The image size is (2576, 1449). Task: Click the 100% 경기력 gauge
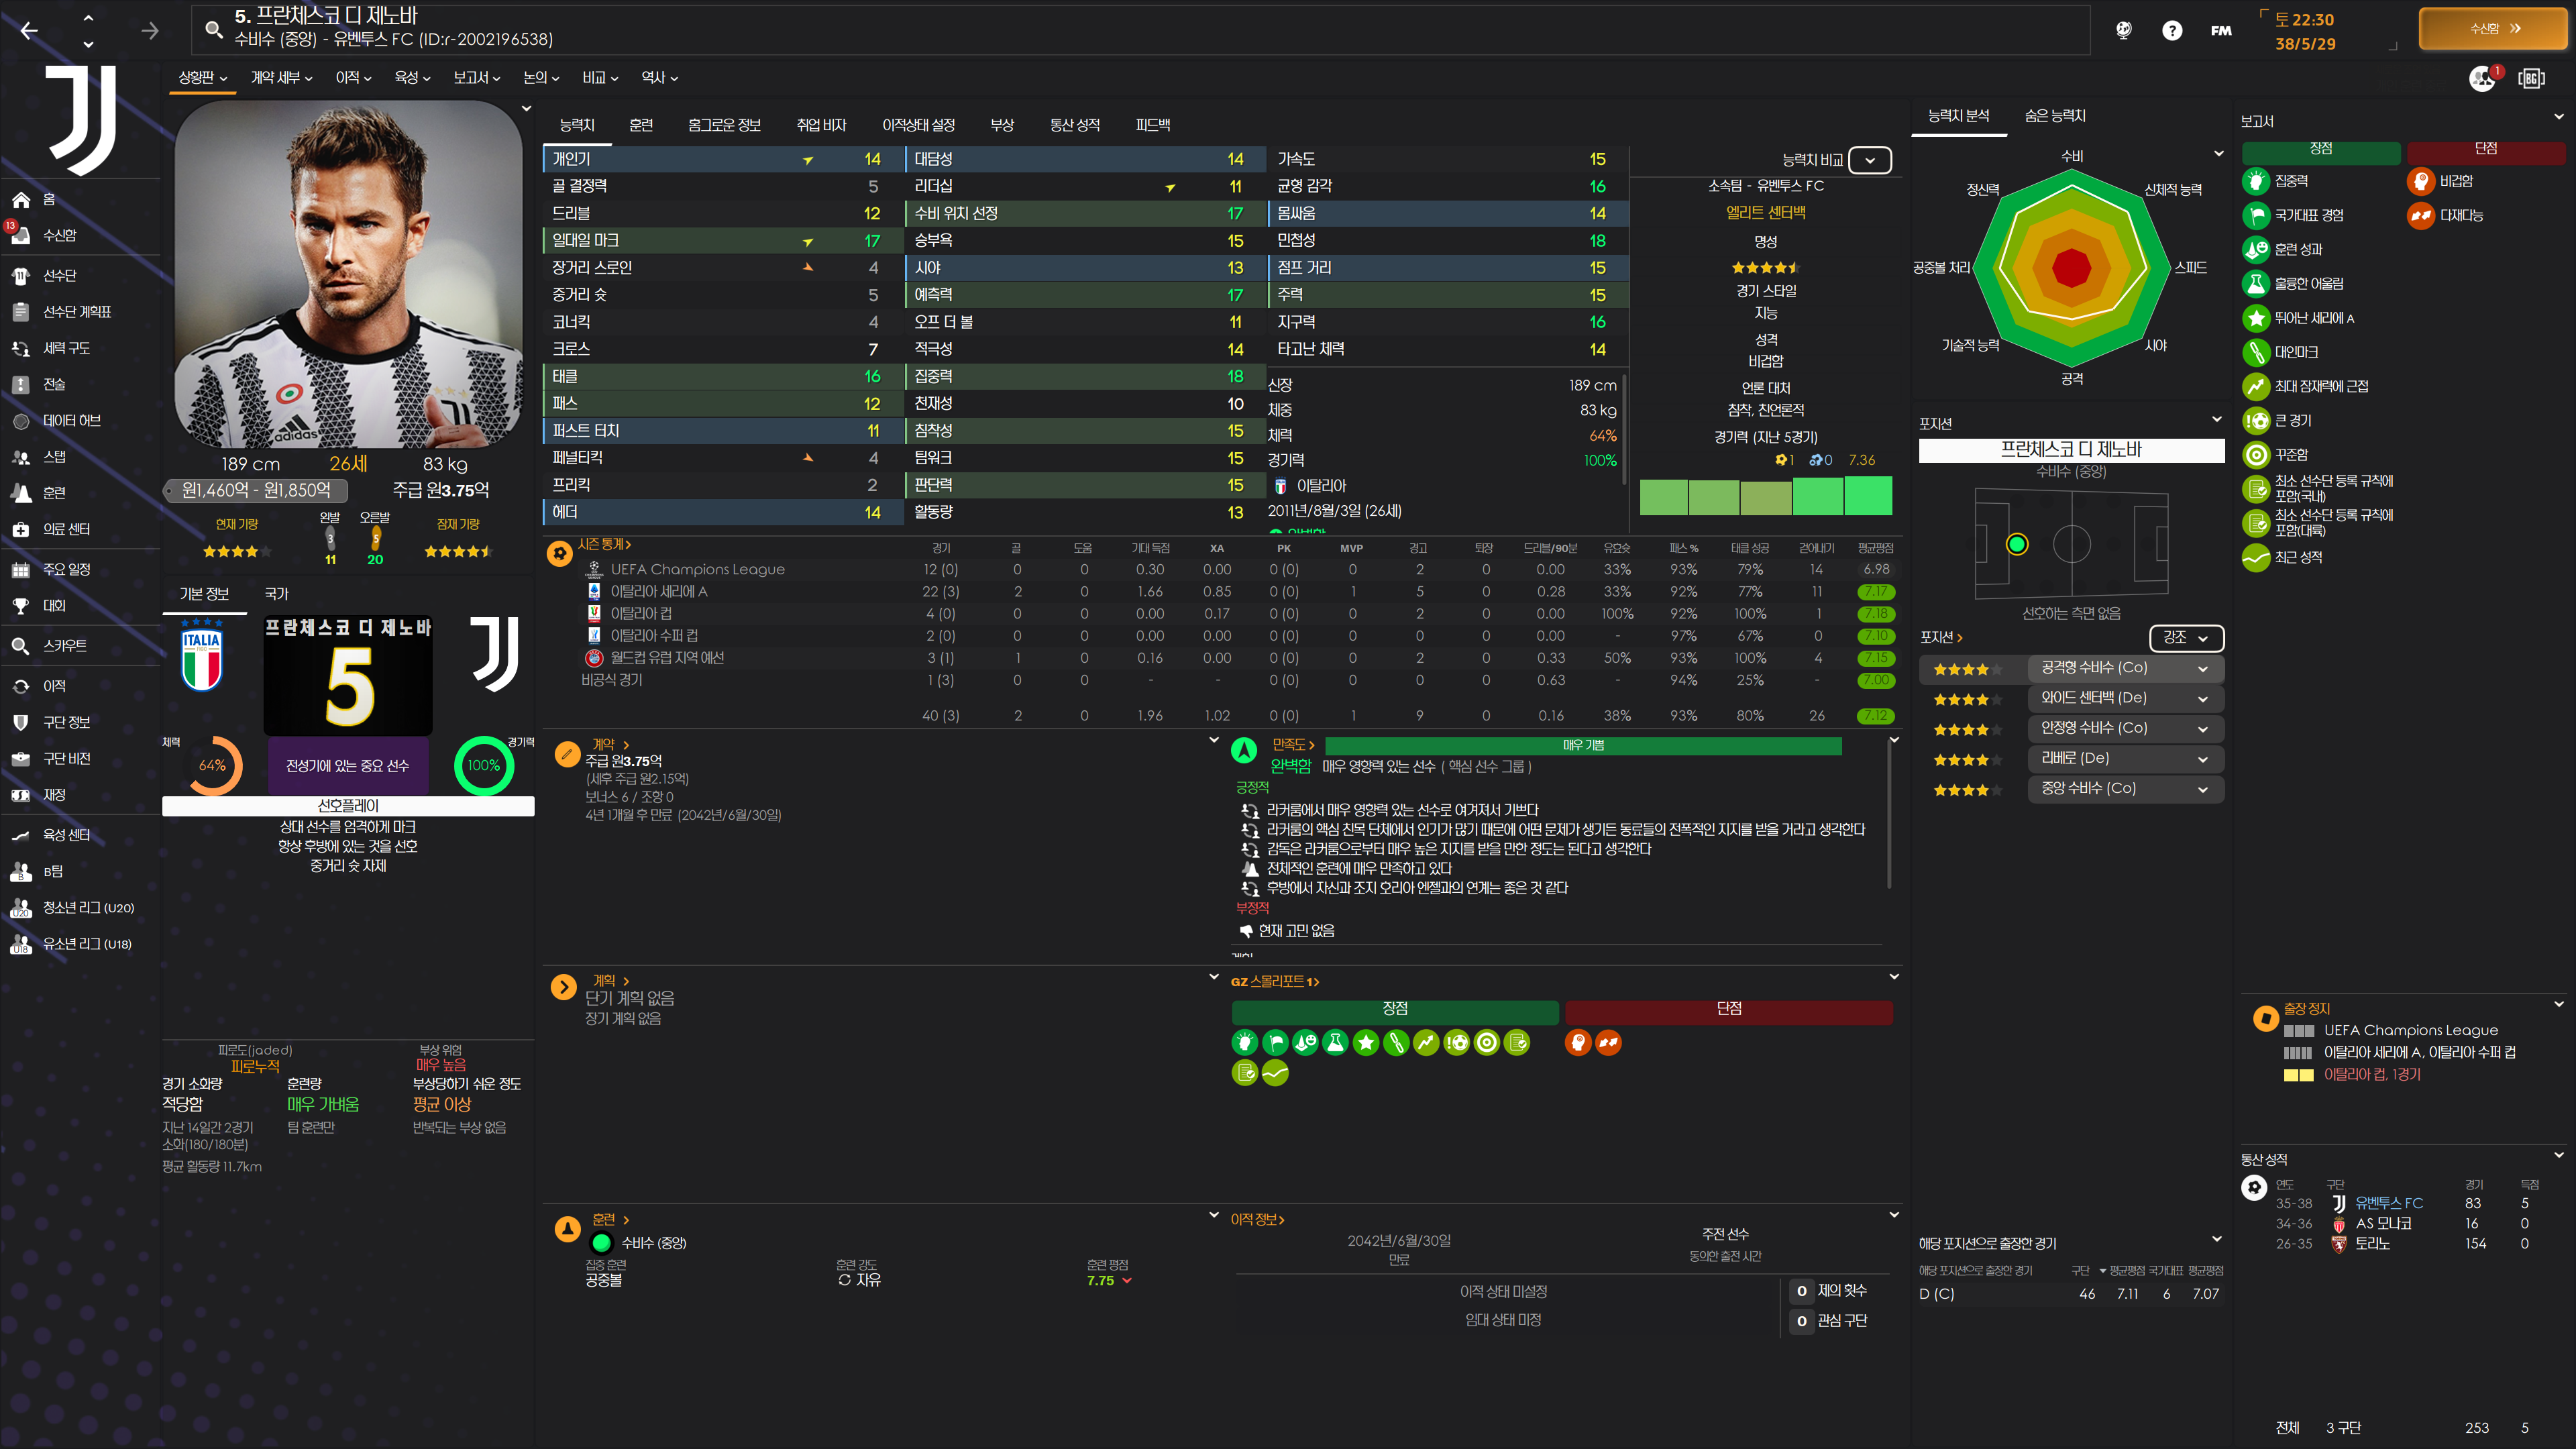484,766
